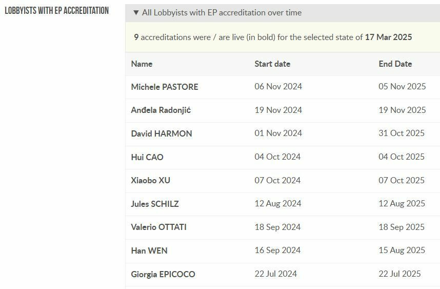Click the Lobbyists with EP Accreditation heading
The height and width of the screenshot is (289, 440).
click(x=56, y=11)
